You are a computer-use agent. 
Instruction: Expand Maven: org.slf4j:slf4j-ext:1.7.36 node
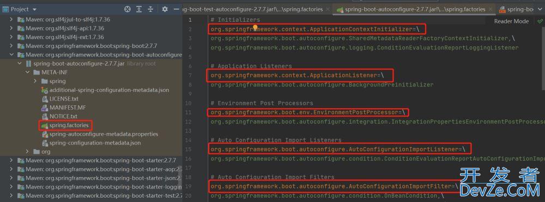coord(11,37)
